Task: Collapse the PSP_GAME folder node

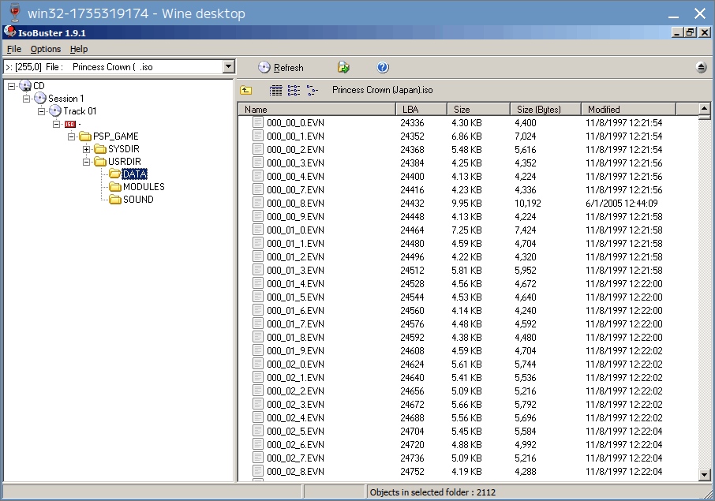Action: [72, 136]
